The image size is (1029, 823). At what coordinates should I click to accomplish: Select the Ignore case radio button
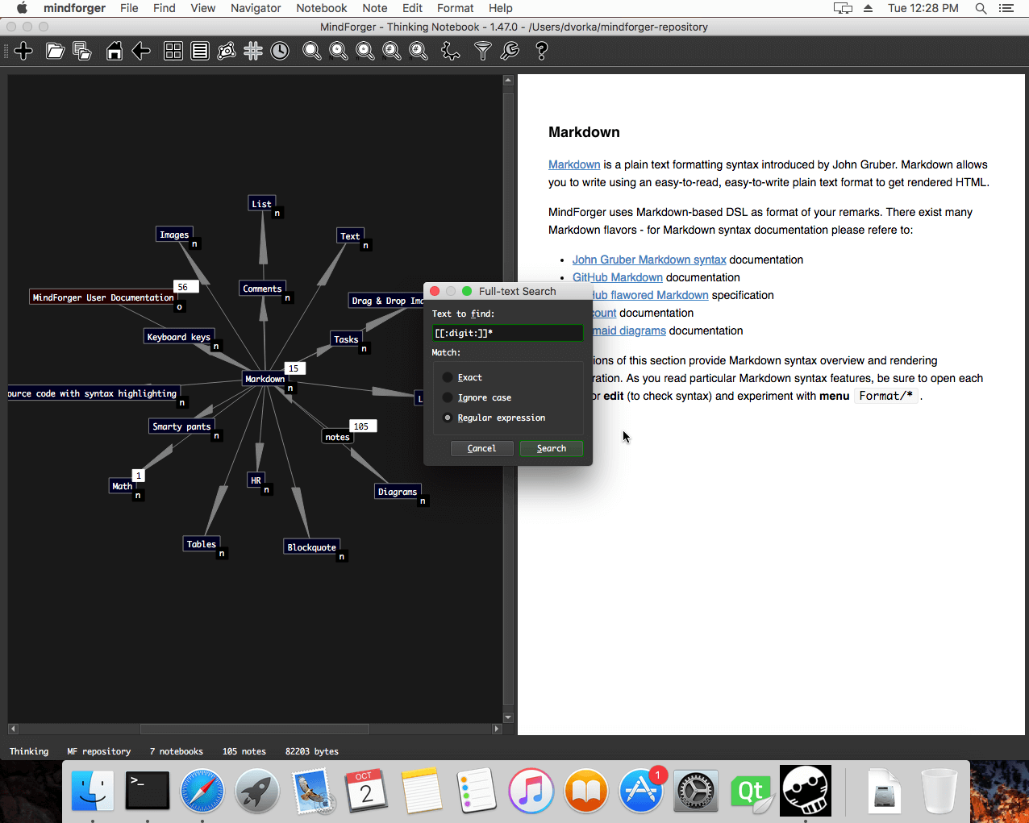[448, 397]
